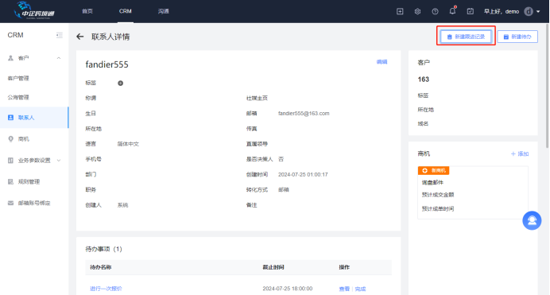
Task: Open the 进行一次报价 to-do link
Action: [106, 289]
